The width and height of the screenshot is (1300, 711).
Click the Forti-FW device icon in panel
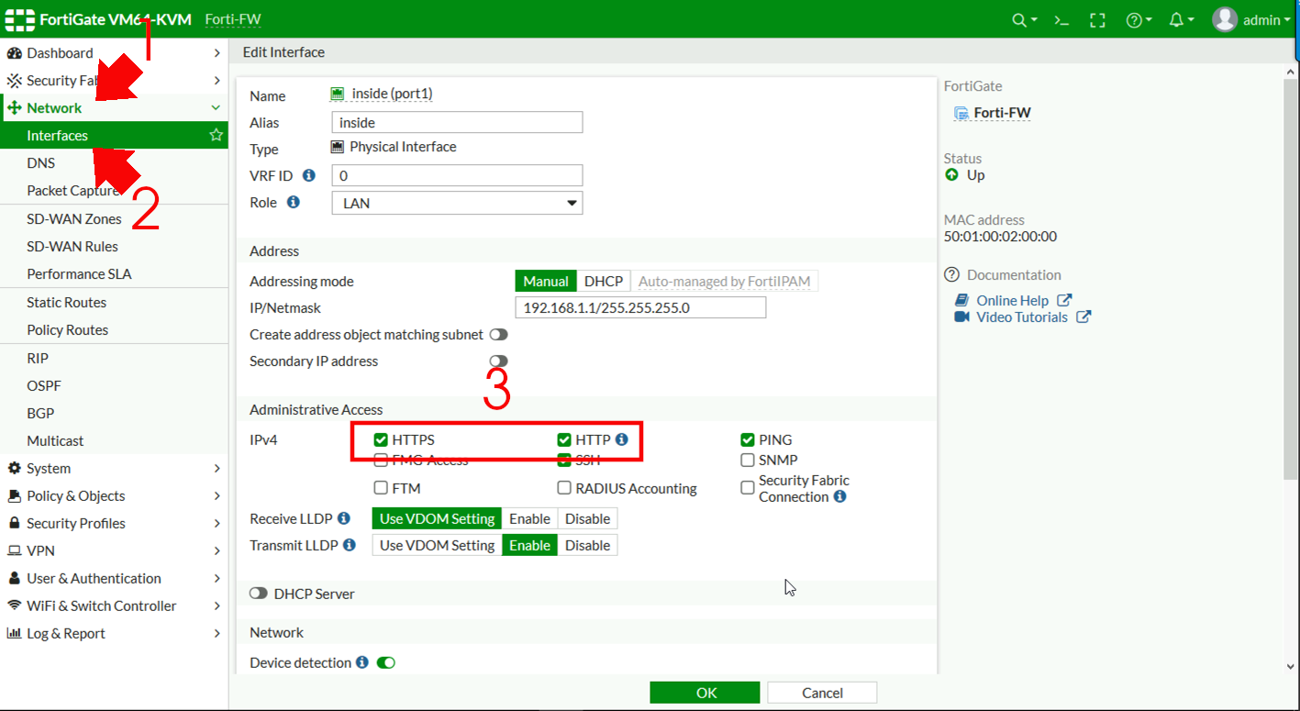tap(961, 114)
